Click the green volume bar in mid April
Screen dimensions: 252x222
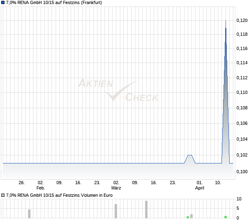coord(226,217)
